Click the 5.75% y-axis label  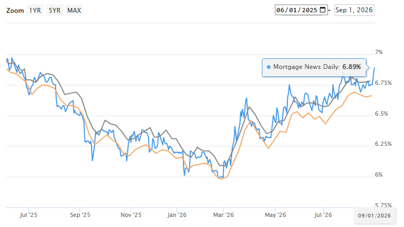[383, 205]
